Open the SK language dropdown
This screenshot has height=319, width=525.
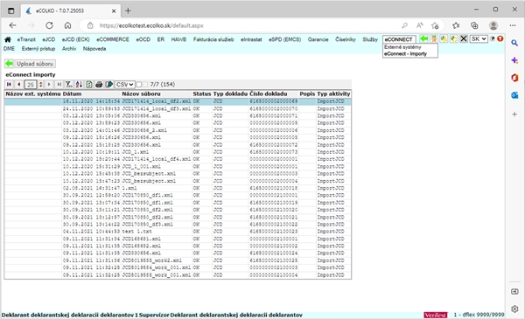pyautogui.click(x=479, y=38)
